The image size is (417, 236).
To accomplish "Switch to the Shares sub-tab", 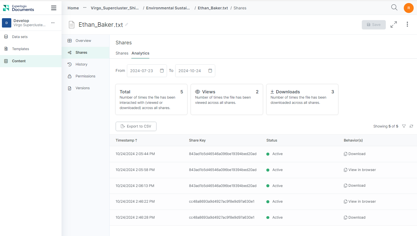I will click(x=122, y=53).
